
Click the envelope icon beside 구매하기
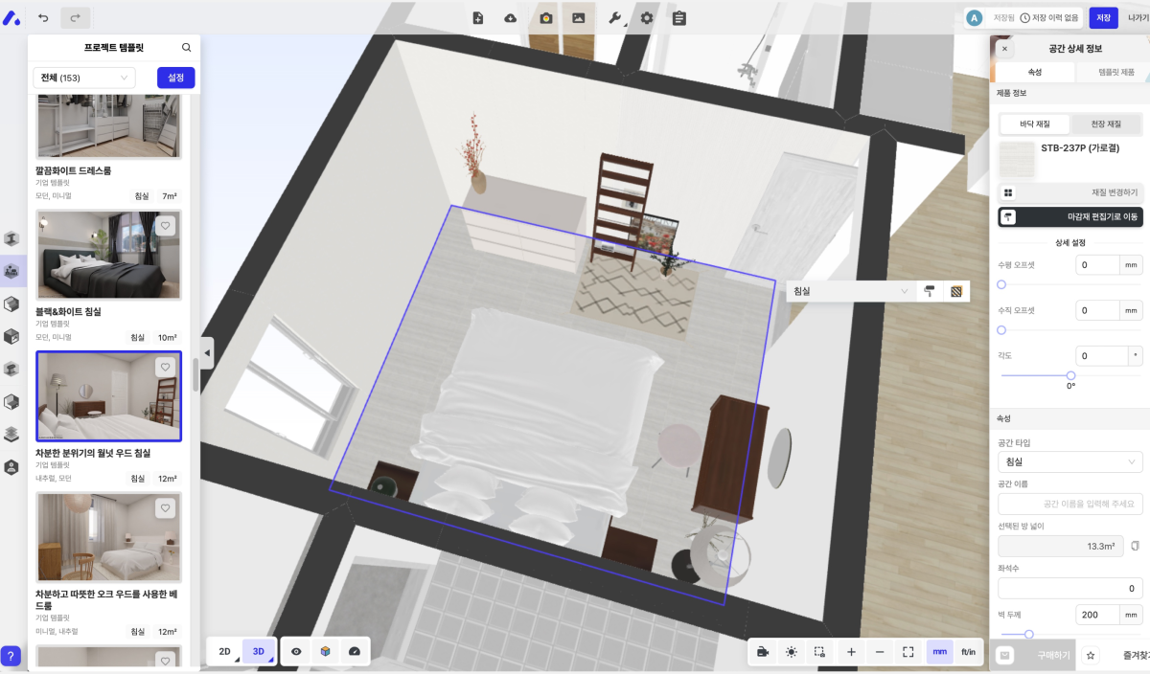(1004, 655)
